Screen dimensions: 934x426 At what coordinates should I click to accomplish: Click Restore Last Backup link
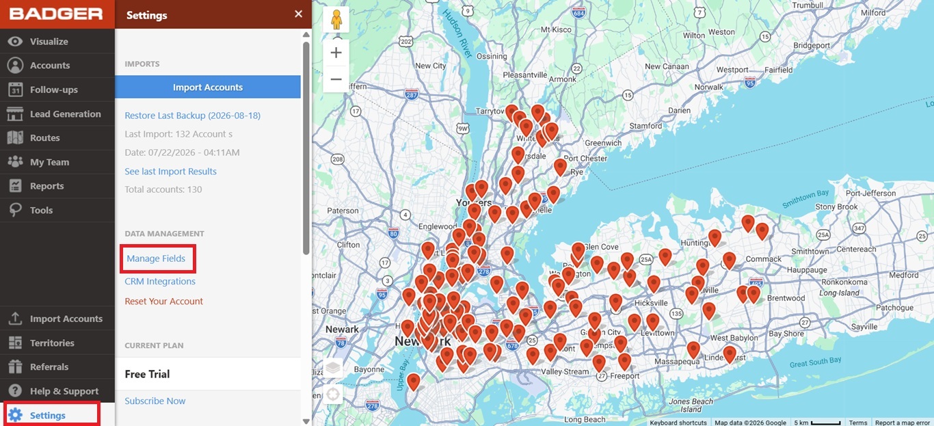pos(192,116)
